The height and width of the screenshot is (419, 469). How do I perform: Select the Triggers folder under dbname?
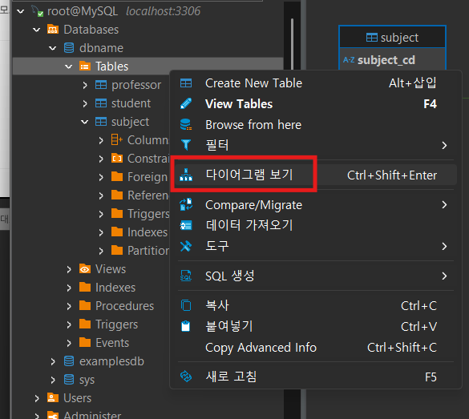tap(108, 324)
